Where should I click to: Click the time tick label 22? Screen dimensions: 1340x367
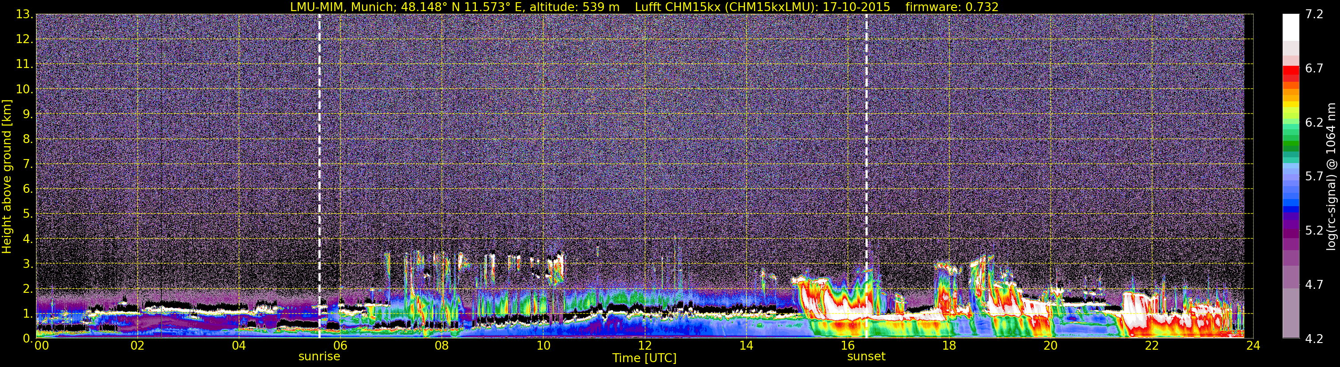(1152, 346)
